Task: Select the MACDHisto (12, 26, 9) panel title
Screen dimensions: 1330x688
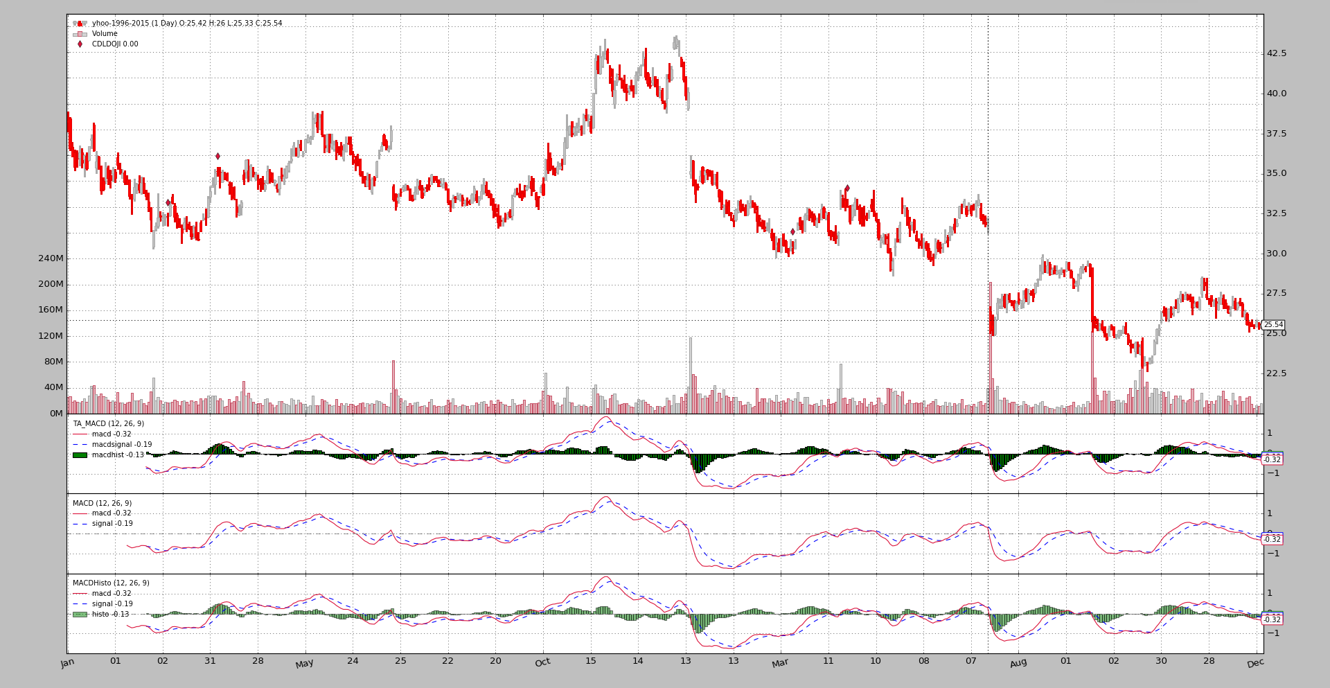Action: [x=111, y=583]
